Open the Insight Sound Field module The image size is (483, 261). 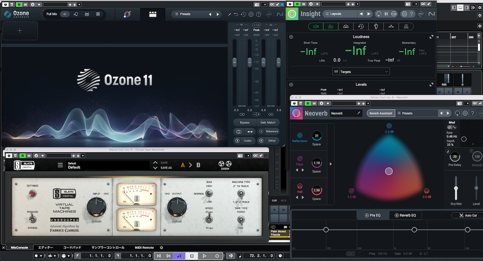346,26
